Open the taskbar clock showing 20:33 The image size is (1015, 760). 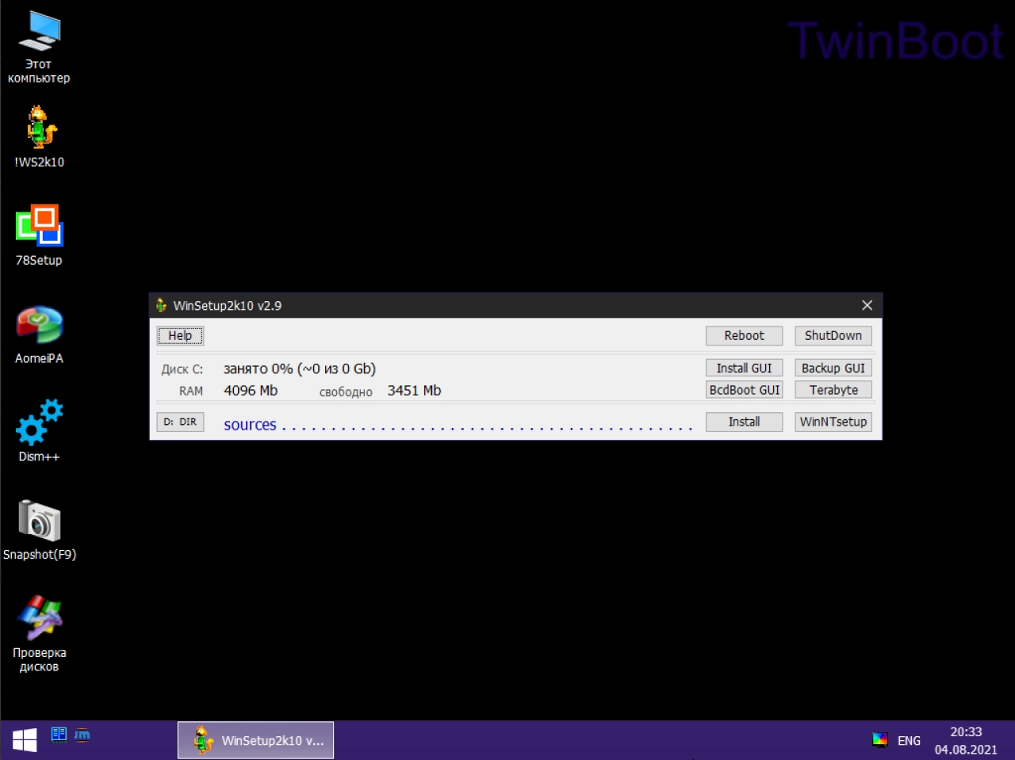coord(966,740)
